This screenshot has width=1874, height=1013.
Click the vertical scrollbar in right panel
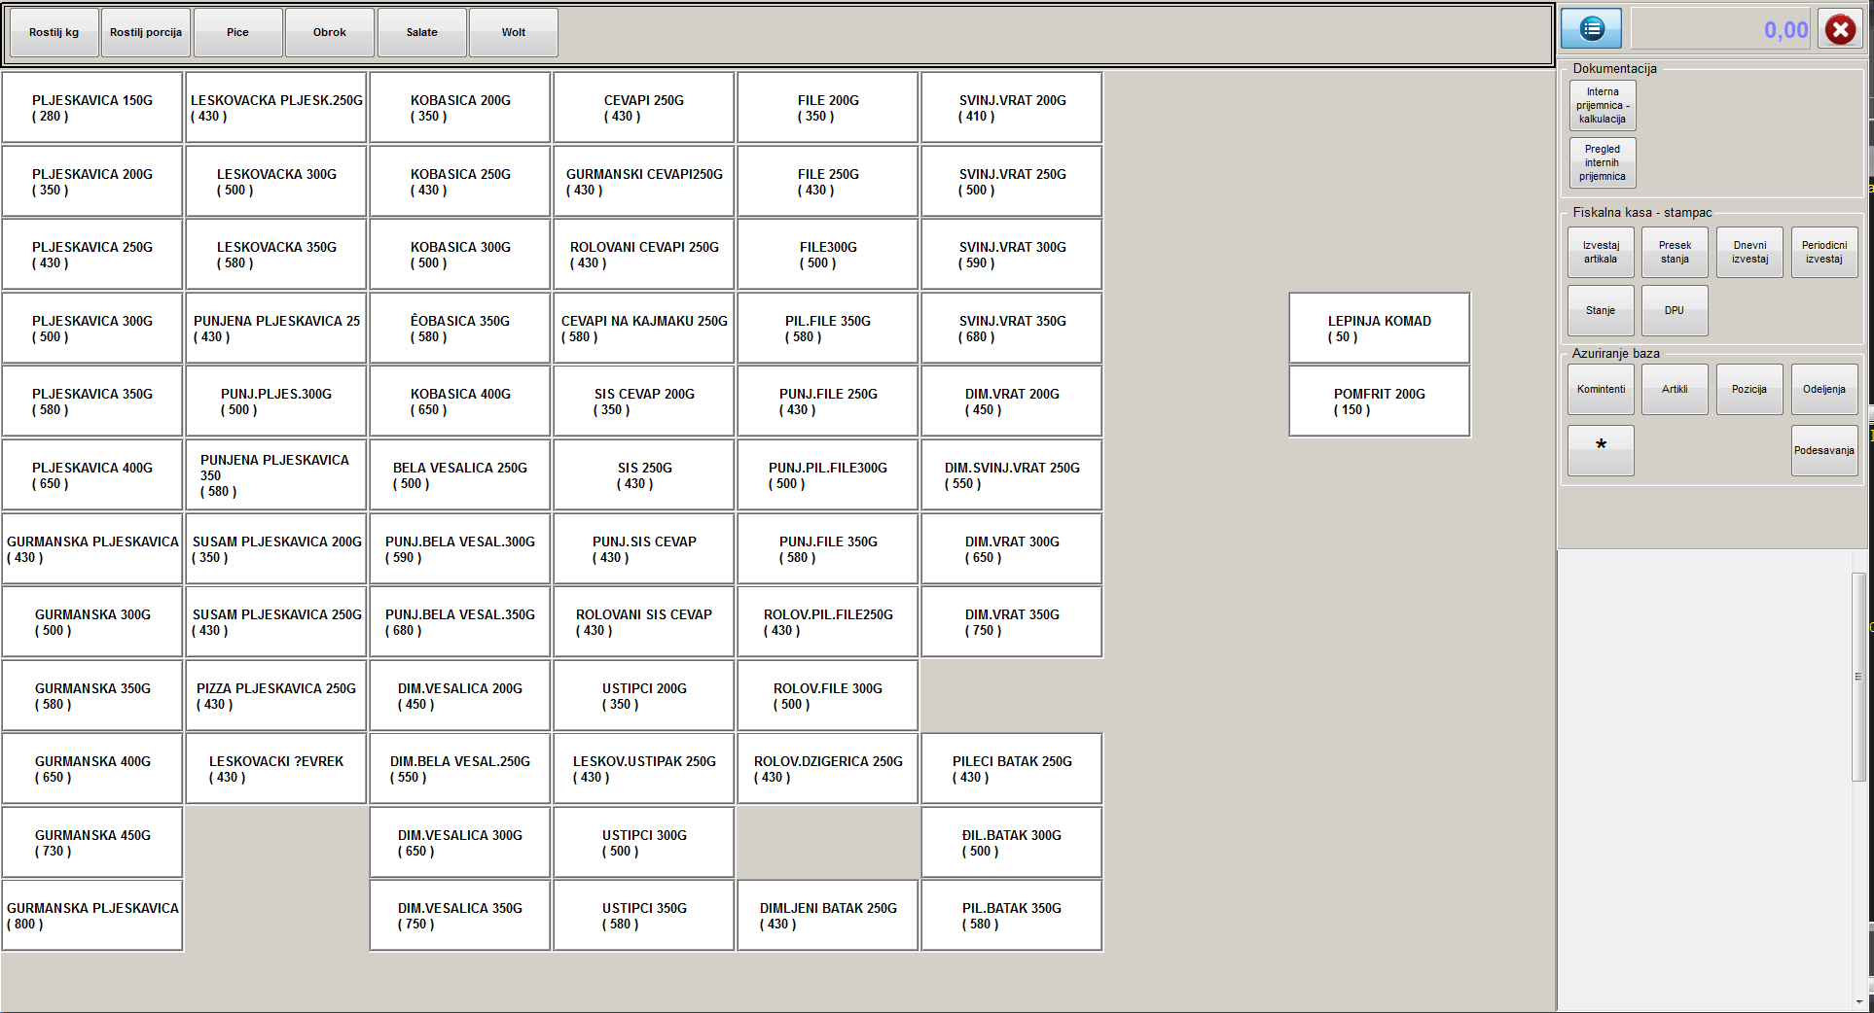1857,677
